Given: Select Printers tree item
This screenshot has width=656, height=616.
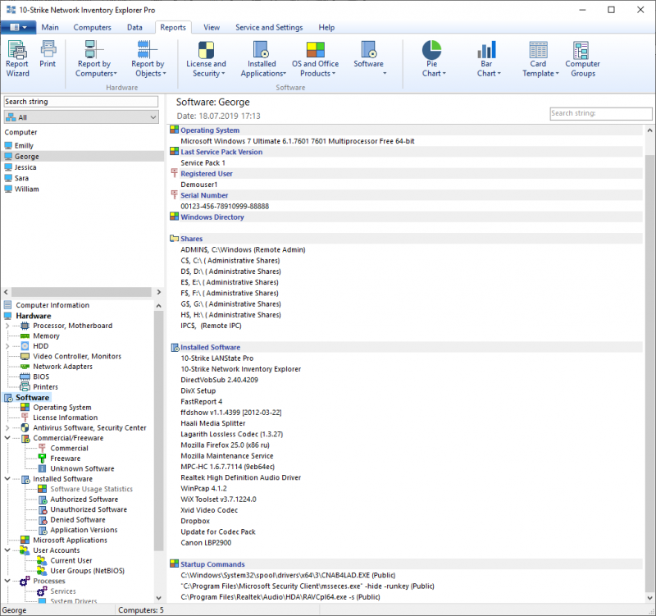Looking at the screenshot, I should tap(45, 387).
